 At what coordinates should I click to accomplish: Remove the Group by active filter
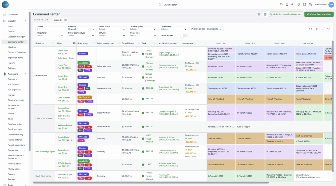65,20
